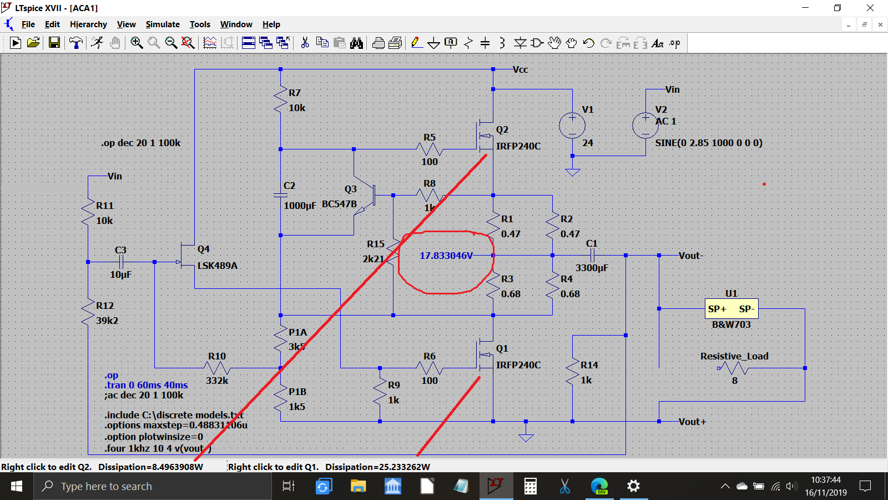Open the Calculator taskbar icon
888x500 pixels.
pyautogui.click(x=530, y=486)
